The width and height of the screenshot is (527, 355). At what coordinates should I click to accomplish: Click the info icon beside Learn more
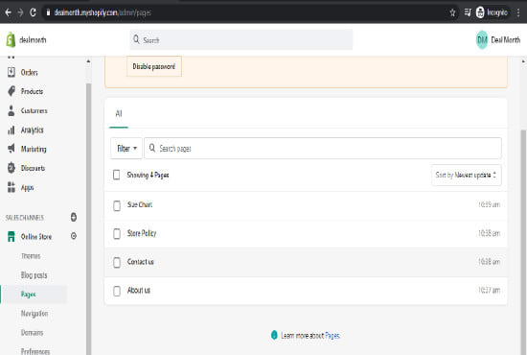point(274,335)
